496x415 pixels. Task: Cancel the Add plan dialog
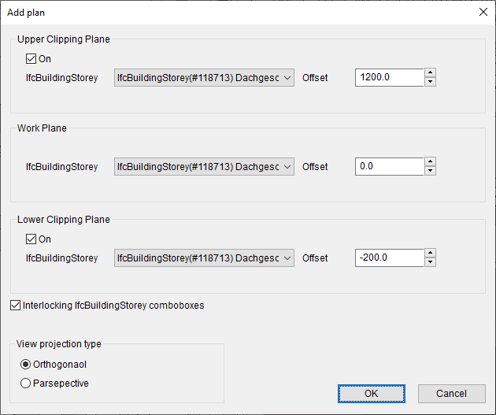452,394
